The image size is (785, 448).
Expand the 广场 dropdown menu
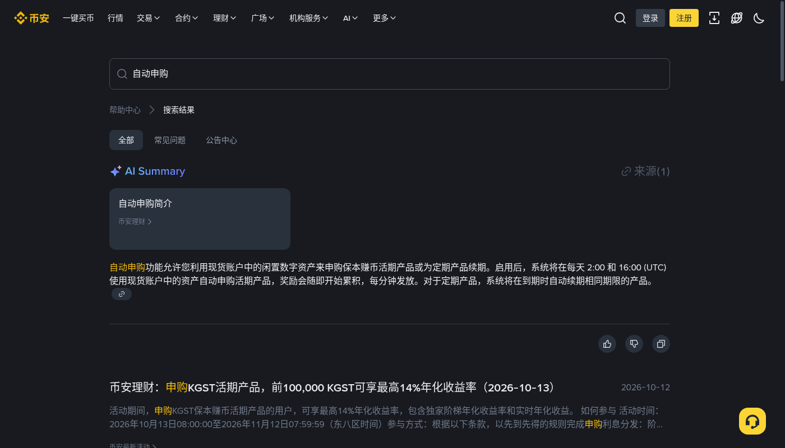point(263,18)
